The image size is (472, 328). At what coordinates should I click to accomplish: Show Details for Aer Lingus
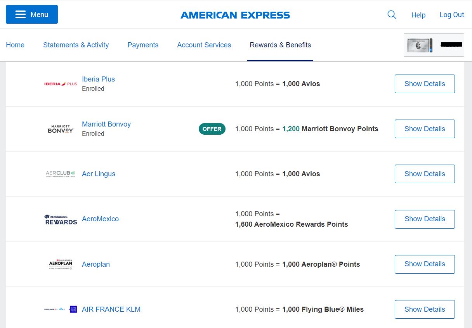coord(425,174)
